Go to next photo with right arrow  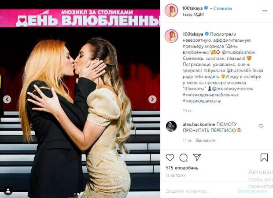click(x=152, y=99)
